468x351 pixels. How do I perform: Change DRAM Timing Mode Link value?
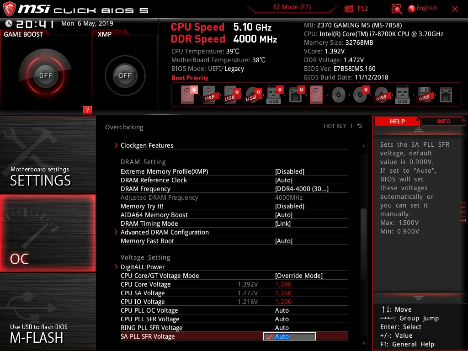[x=282, y=223]
